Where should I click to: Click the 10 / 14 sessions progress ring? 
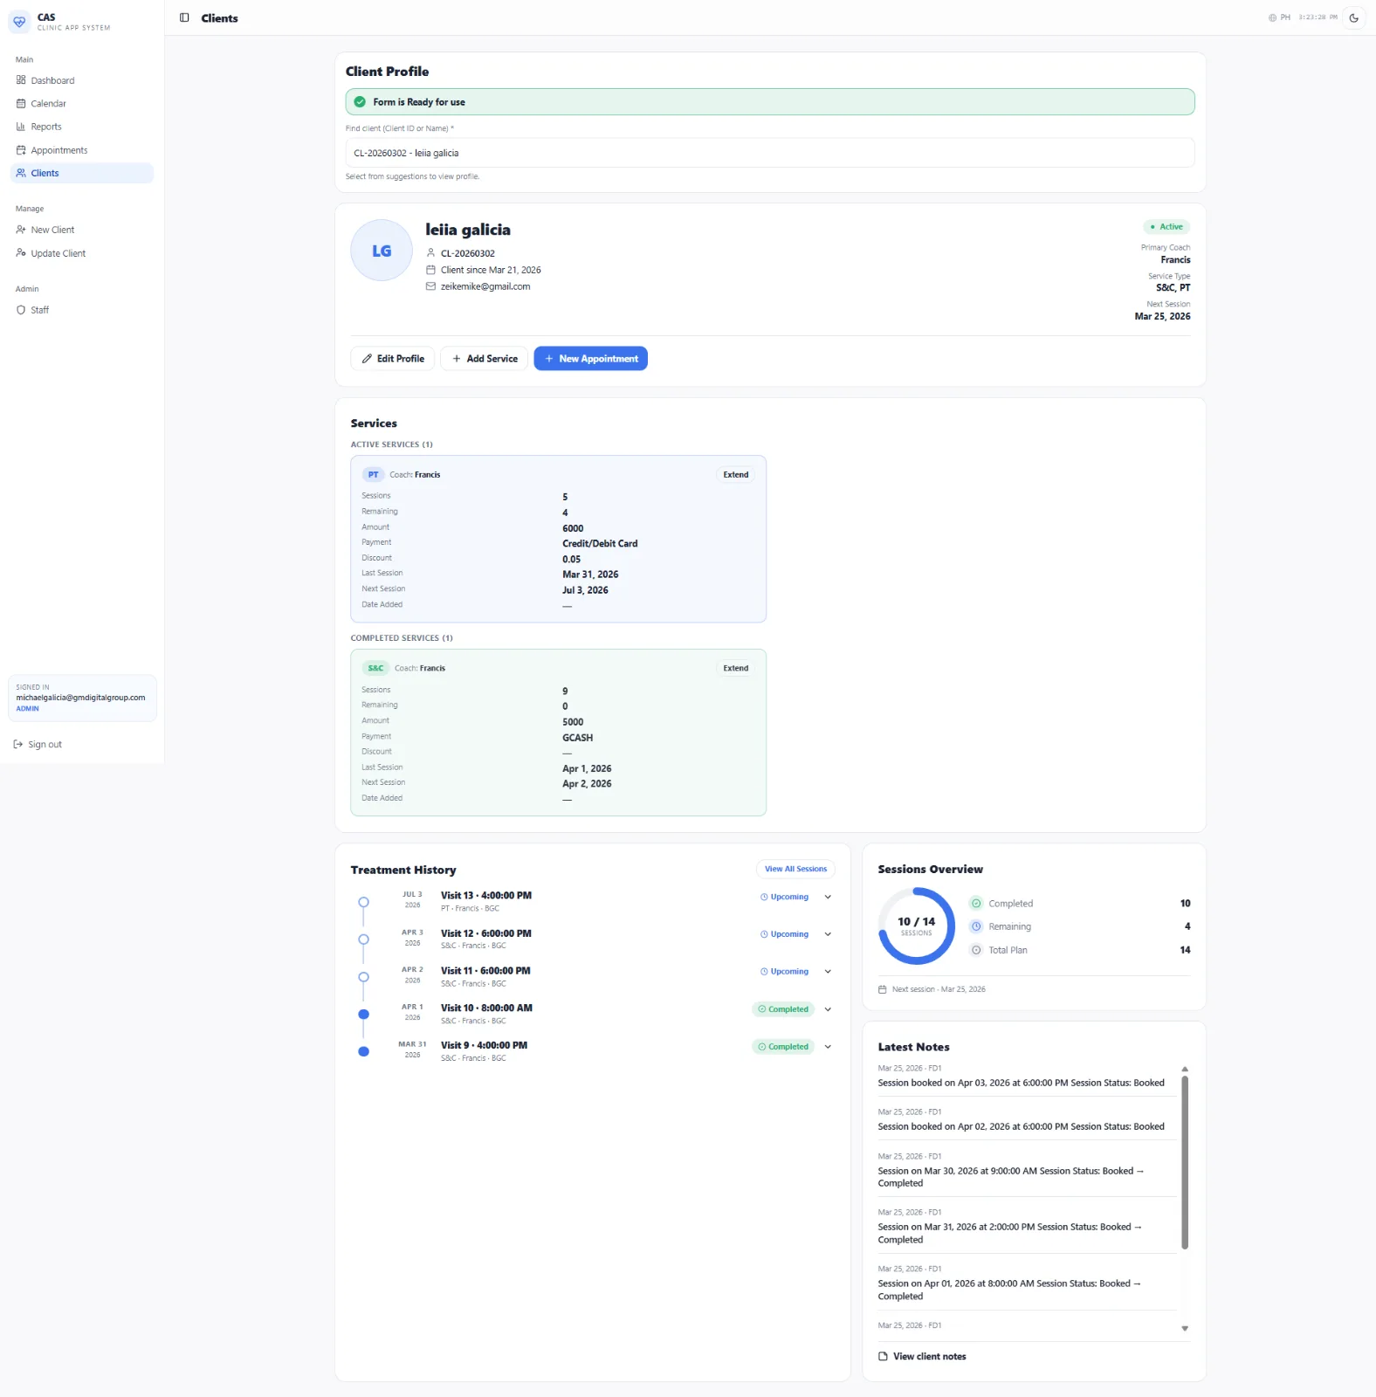(x=916, y=926)
